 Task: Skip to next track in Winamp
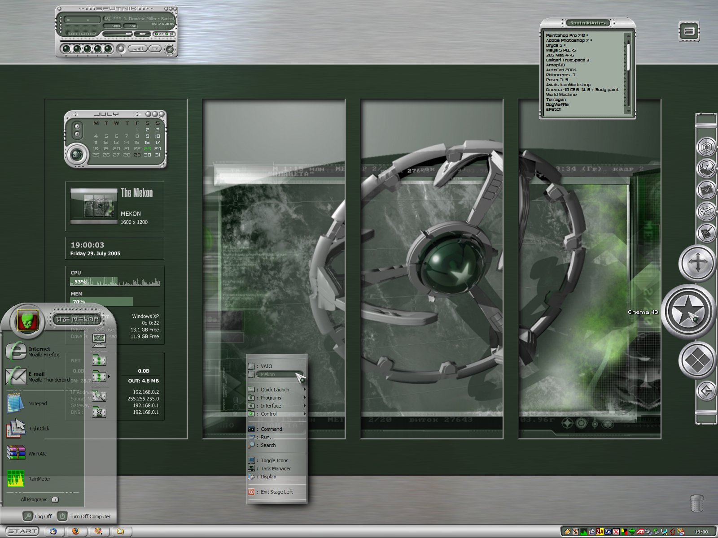[x=108, y=49]
